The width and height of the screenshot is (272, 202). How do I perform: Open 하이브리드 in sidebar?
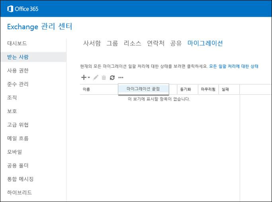click(20, 192)
